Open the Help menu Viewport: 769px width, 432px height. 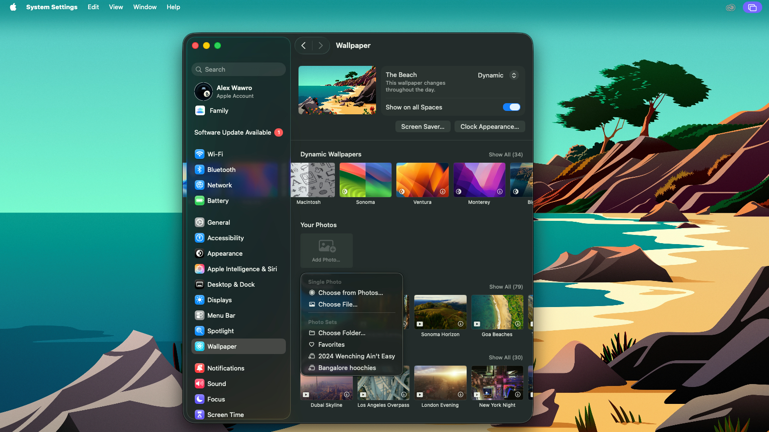click(x=173, y=7)
